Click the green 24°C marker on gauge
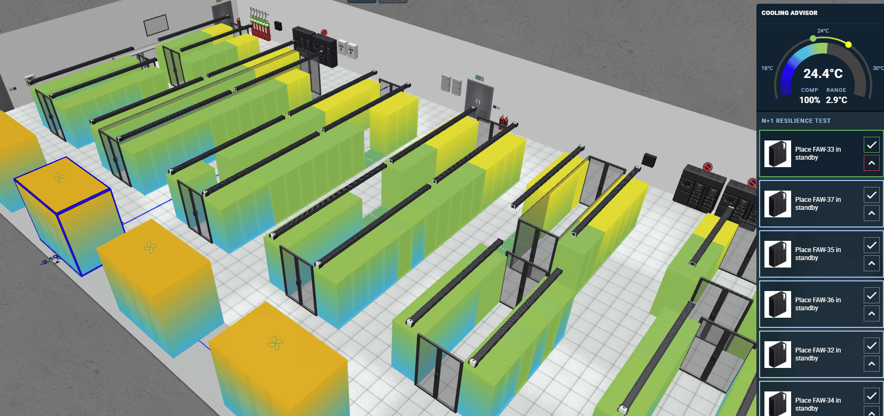This screenshot has width=884, height=416. [813, 38]
